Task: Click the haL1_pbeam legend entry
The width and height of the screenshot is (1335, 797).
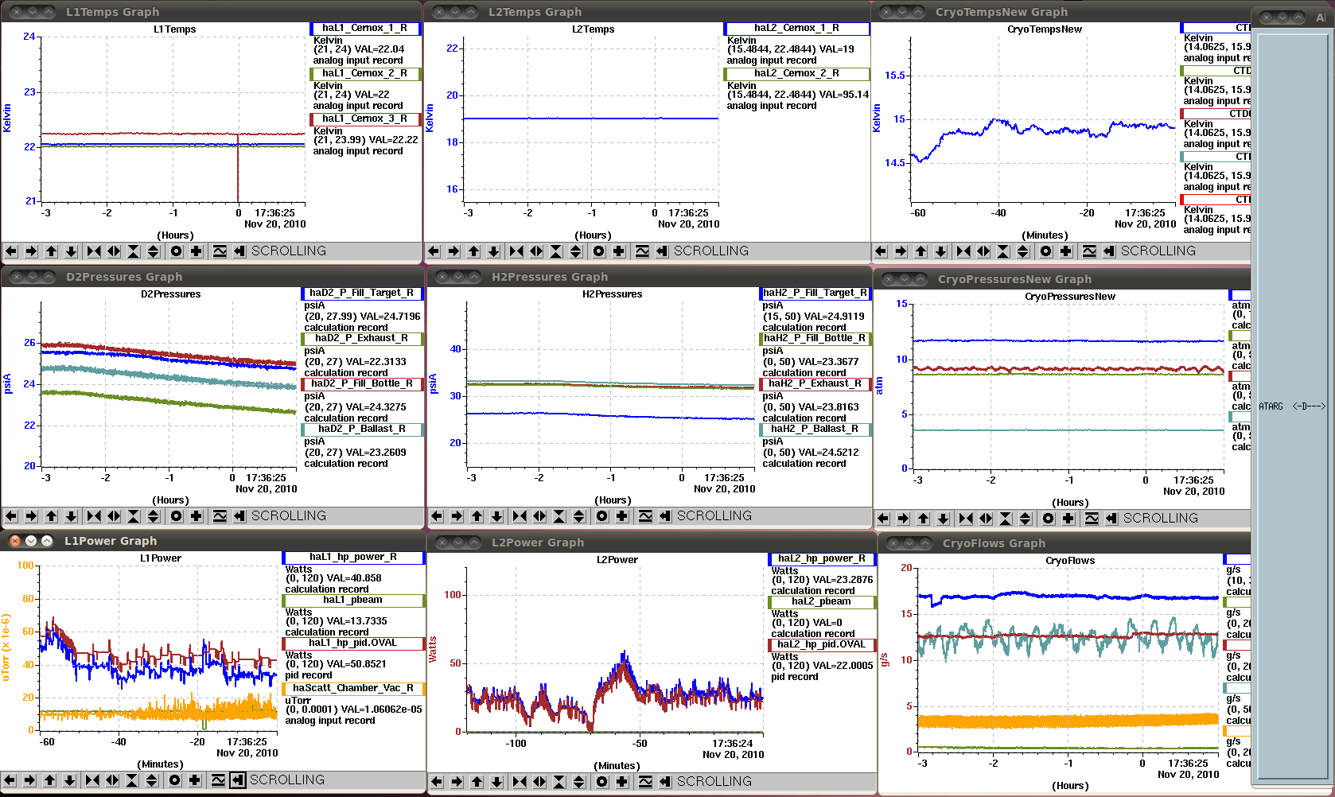Action: [x=353, y=601]
